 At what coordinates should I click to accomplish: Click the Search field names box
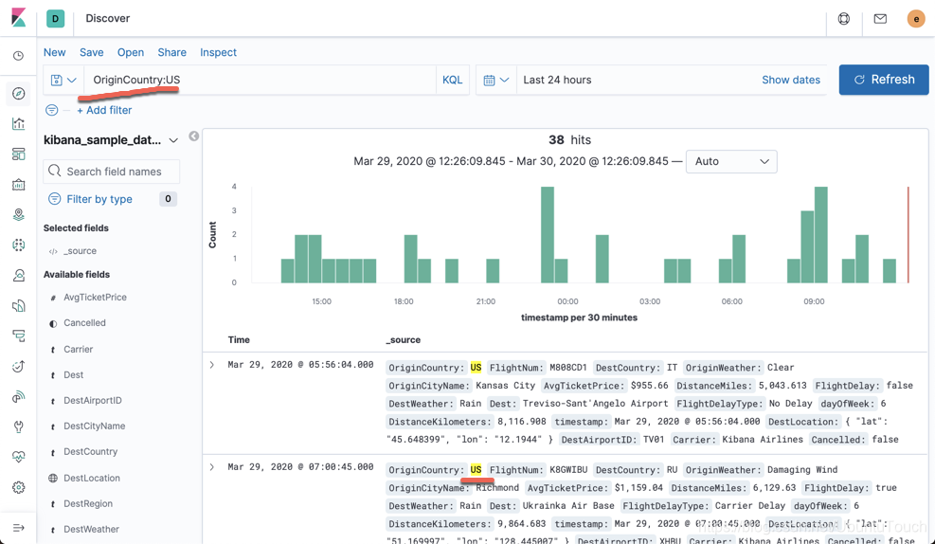point(112,172)
